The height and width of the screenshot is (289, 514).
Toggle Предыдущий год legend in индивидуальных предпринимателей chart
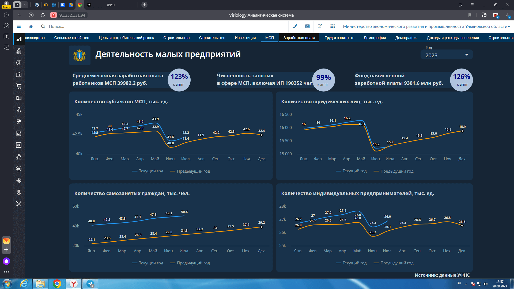394,263
